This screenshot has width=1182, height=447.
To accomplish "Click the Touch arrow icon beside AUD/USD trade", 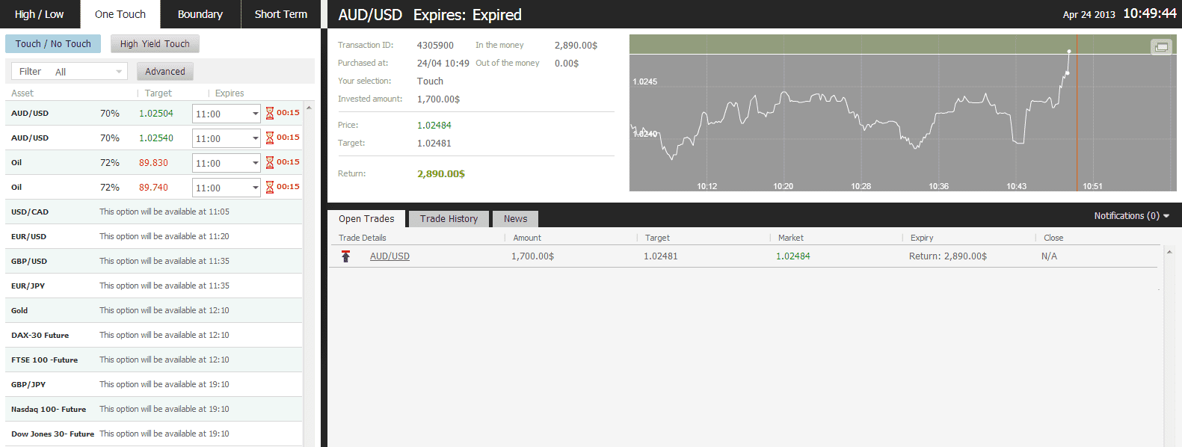I will [345, 256].
